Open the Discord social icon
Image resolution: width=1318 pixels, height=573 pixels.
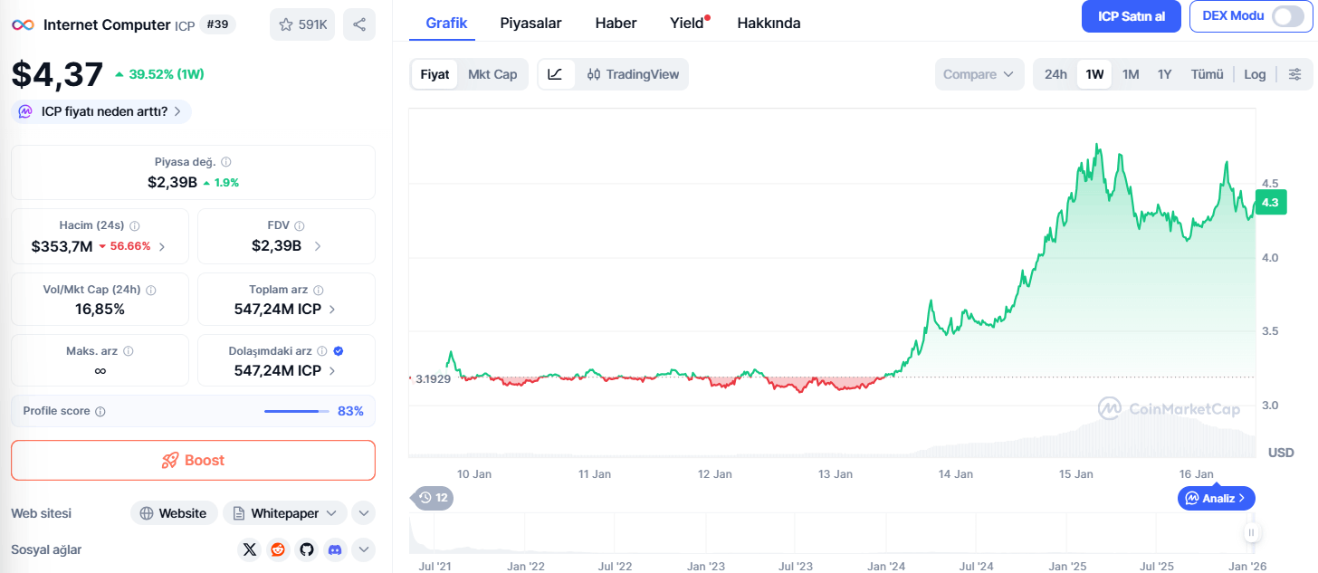tap(335, 549)
